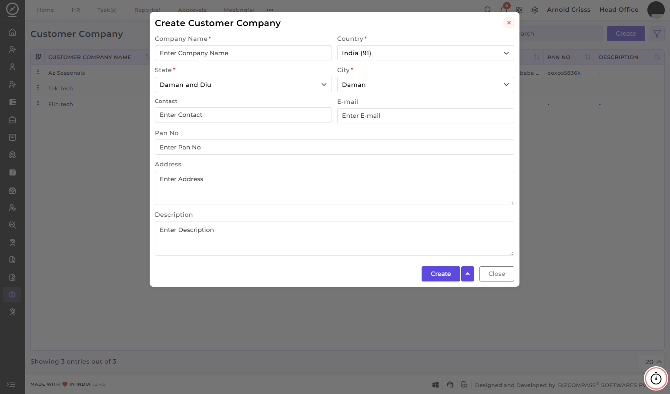Viewport: 670px width, 394px height.
Task: Sort by the PAN NO column arrows
Action: [x=588, y=57]
